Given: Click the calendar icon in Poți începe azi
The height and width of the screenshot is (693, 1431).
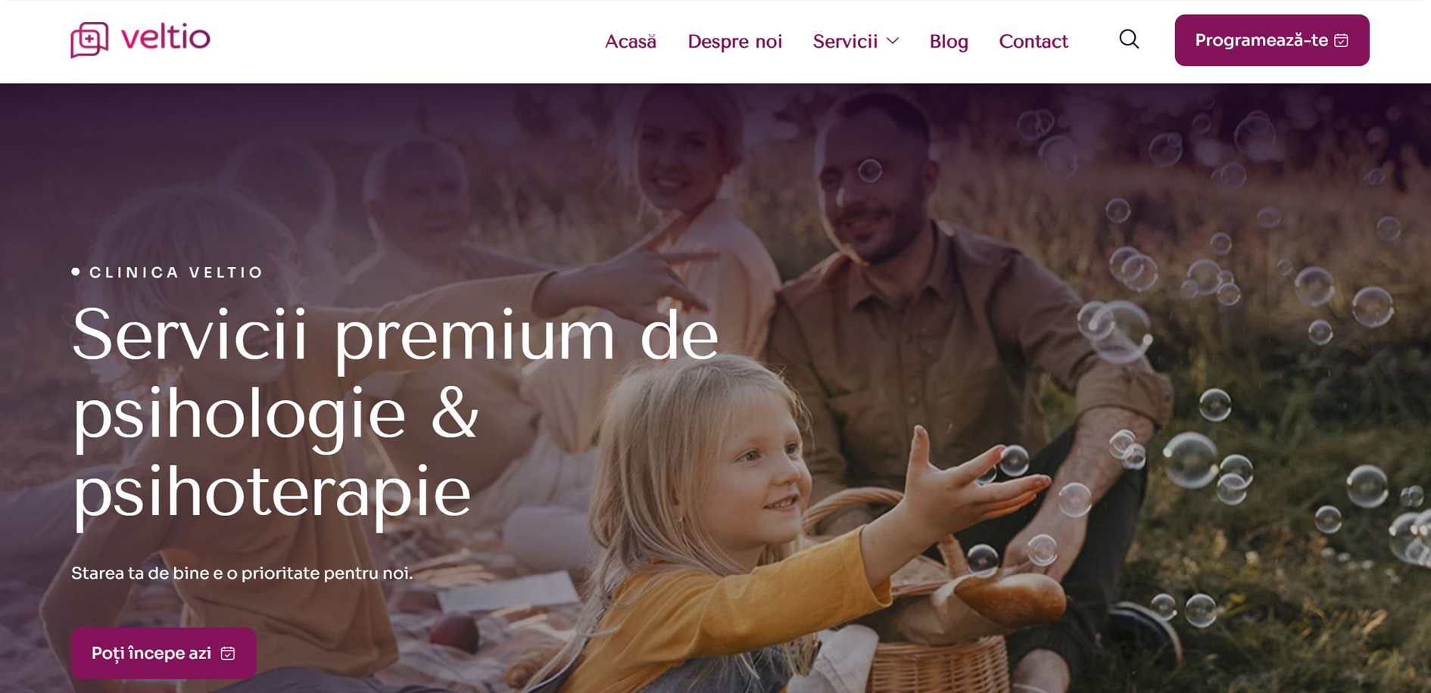Looking at the screenshot, I should point(228,653).
